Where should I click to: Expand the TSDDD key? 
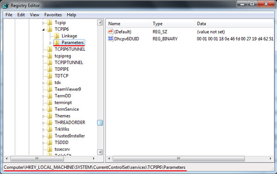43,143
